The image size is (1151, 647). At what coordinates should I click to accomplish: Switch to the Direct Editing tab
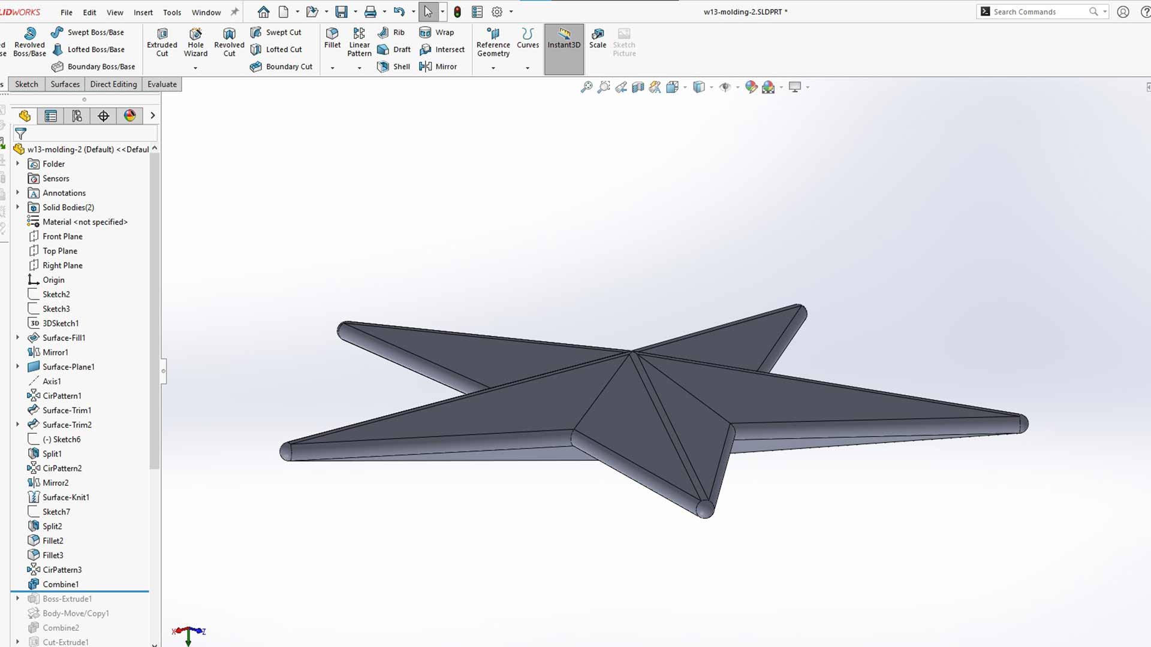(x=113, y=84)
